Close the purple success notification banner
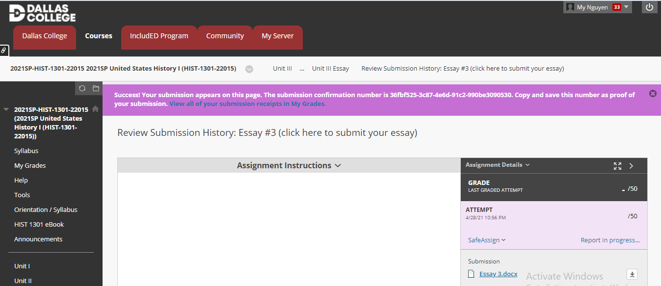 (x=653, y=94)
